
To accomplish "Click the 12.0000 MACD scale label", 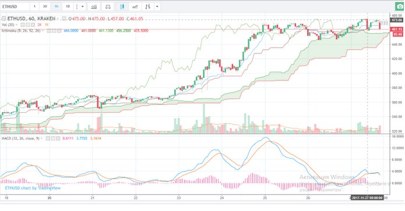I will 398,148.
